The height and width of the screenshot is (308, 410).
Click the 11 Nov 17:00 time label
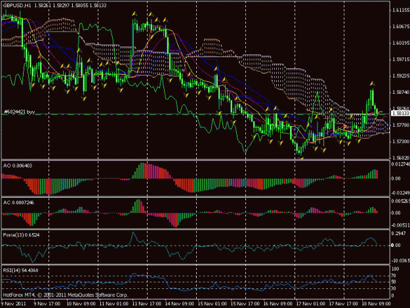(147, 303)
